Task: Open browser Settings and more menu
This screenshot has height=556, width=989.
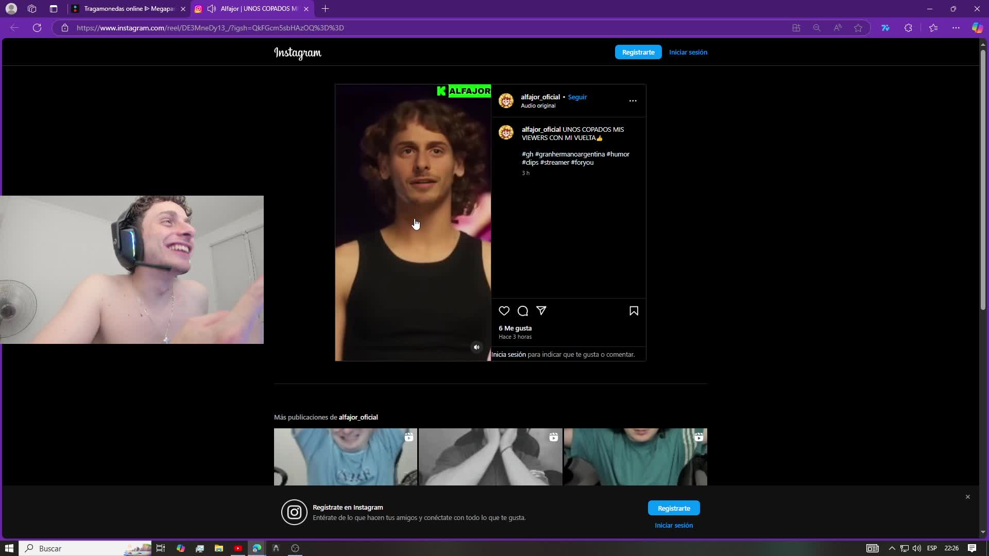Action: pyautogui.click(x=956, y=28)
